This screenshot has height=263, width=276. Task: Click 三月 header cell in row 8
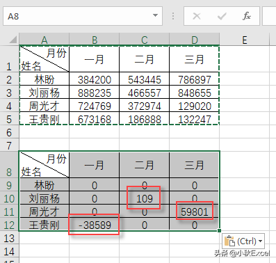tap(195, 165)
